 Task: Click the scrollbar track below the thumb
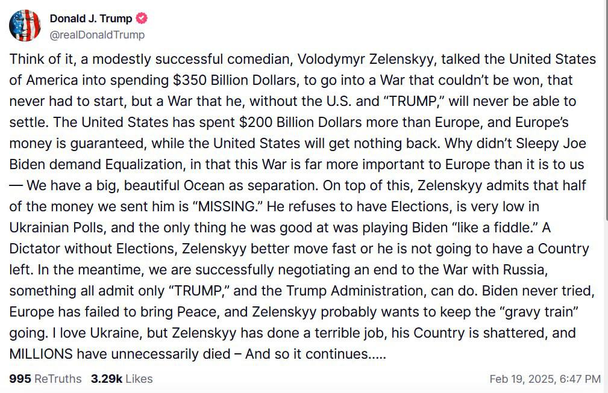[x=606, y=306]
